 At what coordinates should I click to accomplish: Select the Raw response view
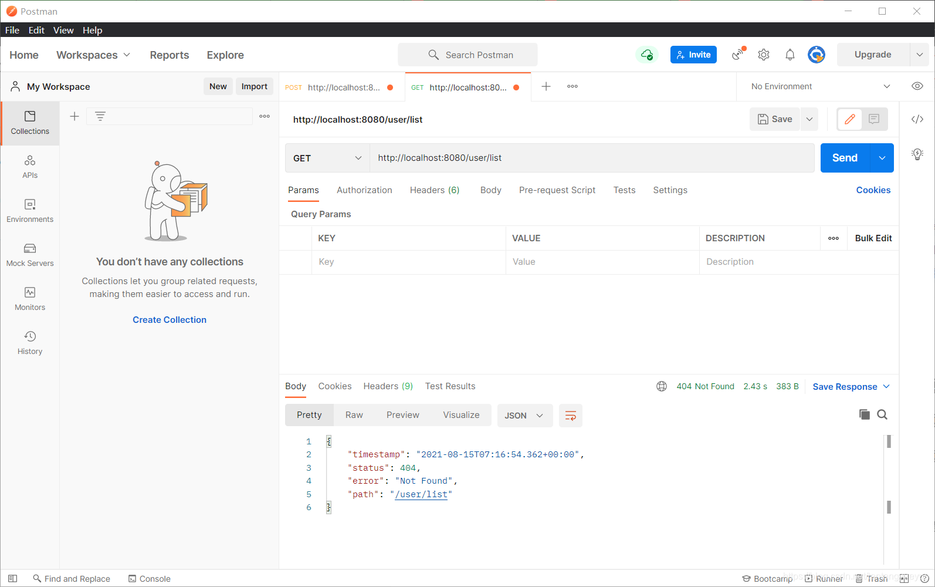354,415
